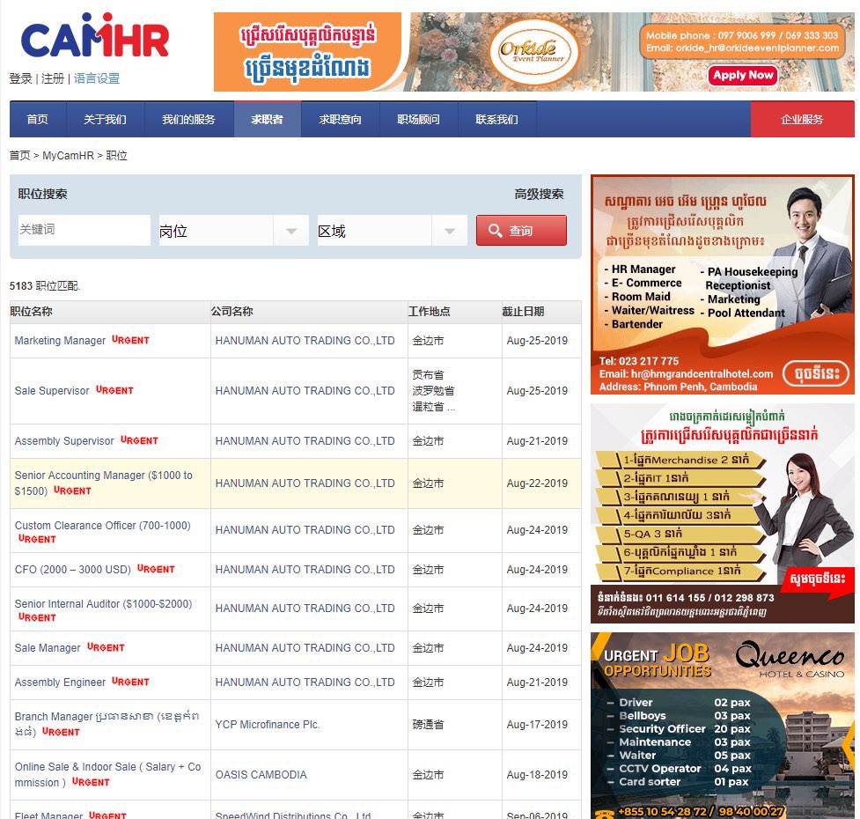Open Queenco Hotel & Casino jobs ad
Screen dimensions: 860x819
click(723, 725)
